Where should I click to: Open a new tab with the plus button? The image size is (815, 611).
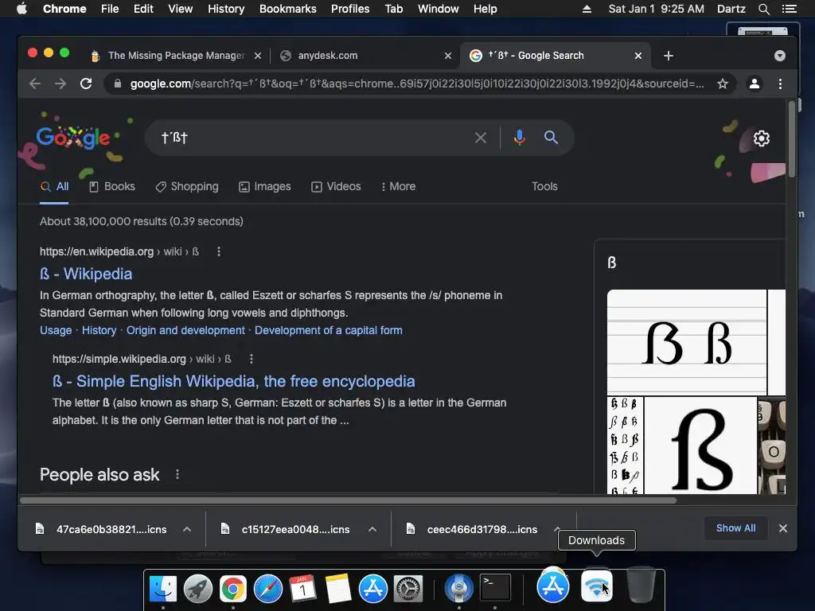(669, 56)
